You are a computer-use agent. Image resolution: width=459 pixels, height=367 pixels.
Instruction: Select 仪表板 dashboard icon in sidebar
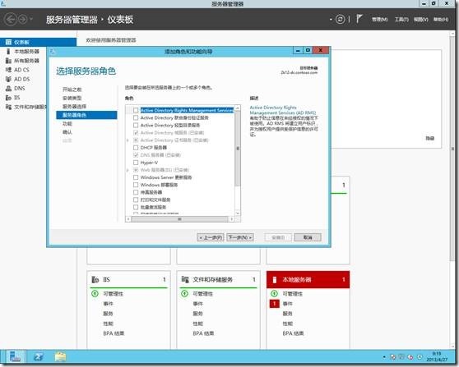click(8, 43)
